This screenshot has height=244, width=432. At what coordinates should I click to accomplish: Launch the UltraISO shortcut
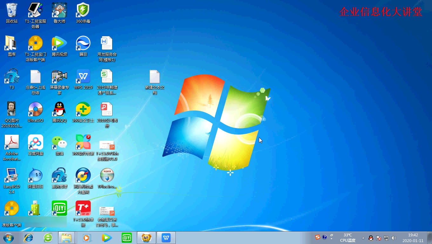coord(35,112)
